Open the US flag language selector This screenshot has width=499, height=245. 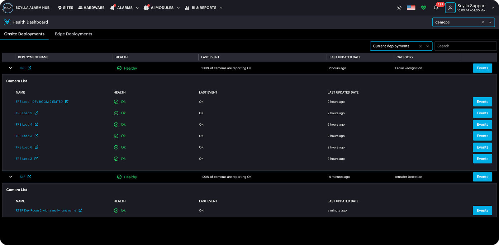point(411,8)
